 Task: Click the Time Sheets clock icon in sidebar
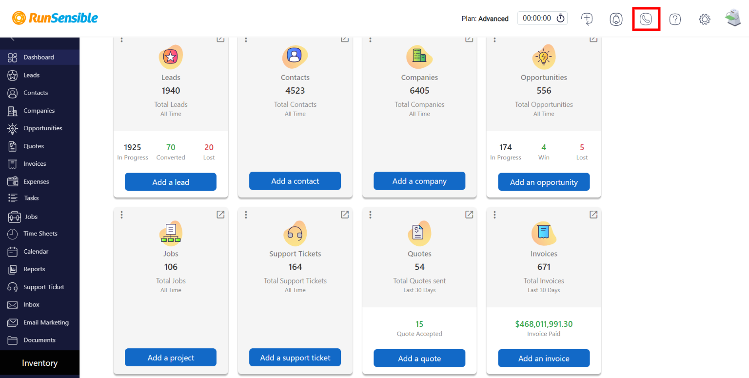tap(13, 234)
